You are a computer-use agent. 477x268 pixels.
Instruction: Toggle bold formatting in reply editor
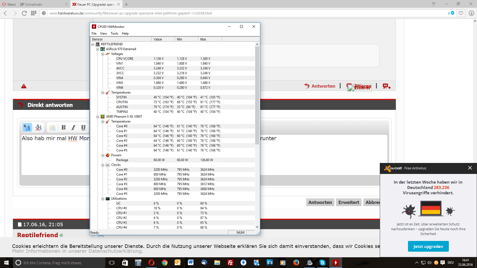[x=64, y=128]
